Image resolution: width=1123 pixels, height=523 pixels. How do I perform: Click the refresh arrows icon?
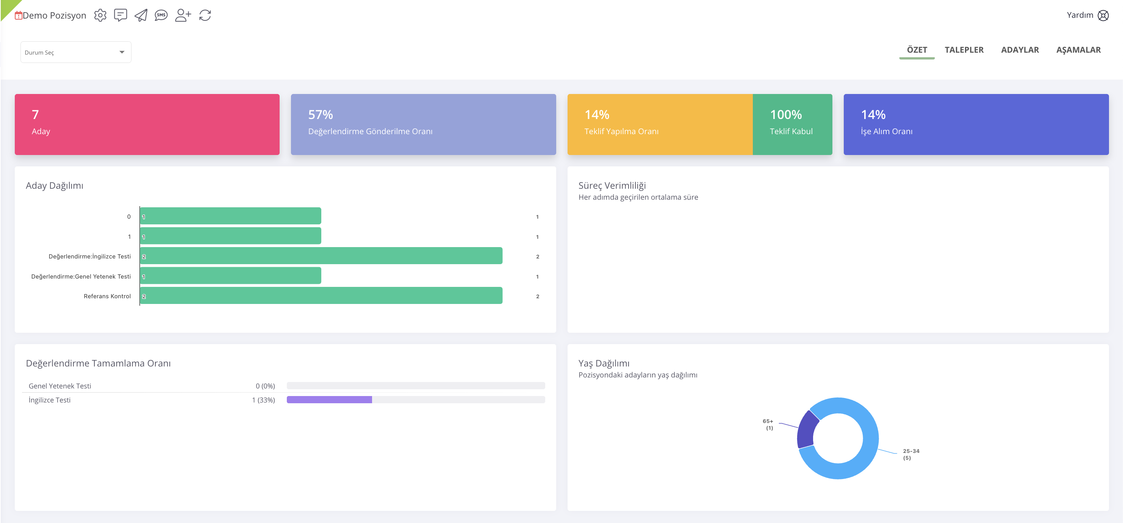coord(205,15)
